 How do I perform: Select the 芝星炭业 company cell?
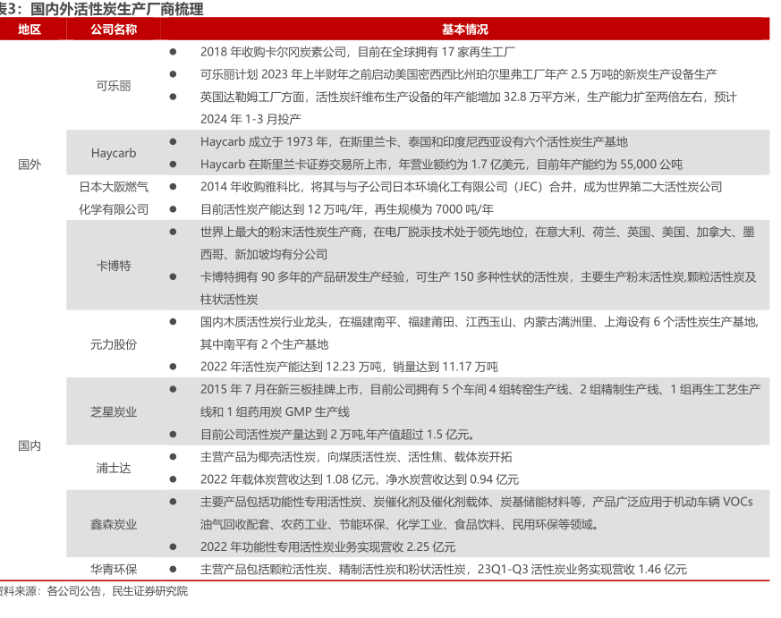(x=114, y=412)
